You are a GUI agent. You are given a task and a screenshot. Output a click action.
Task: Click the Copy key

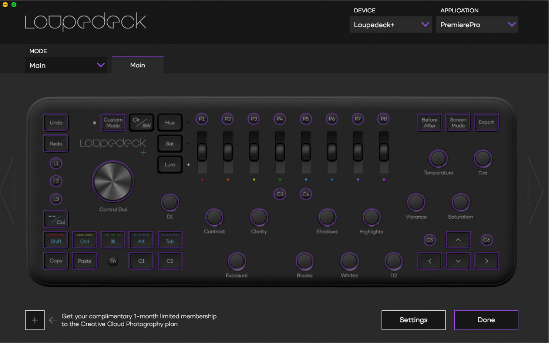56,261
